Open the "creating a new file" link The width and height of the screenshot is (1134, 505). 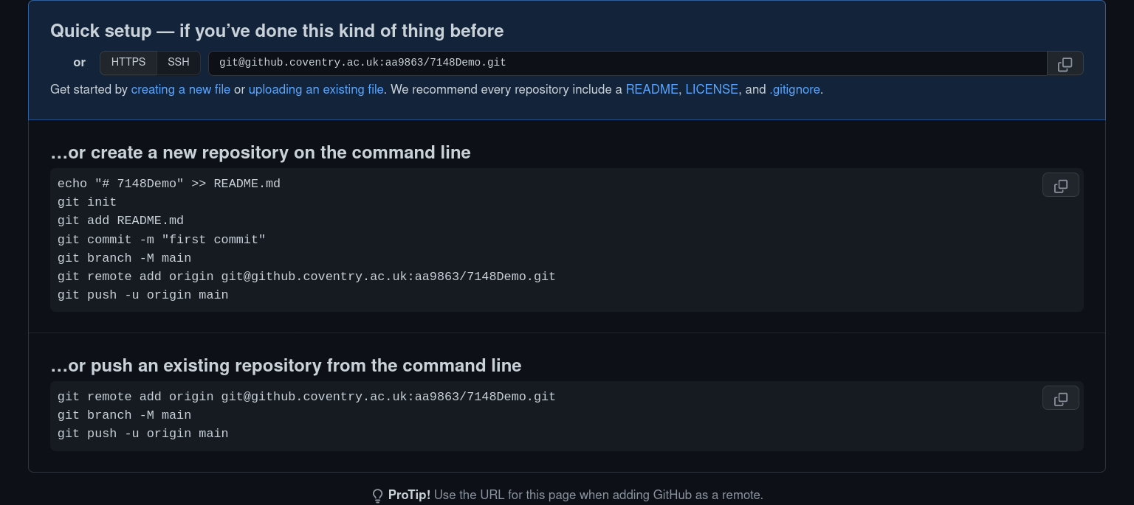181,90
